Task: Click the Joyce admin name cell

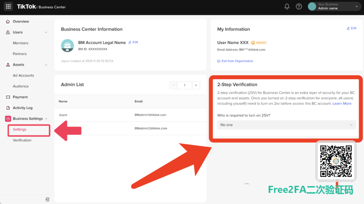Action: coord(63,115)
